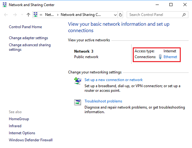The width and height of the screenshot is (192, 148).
Task: Click the Forward navigation arrow
Action: (x=14, y=15)
